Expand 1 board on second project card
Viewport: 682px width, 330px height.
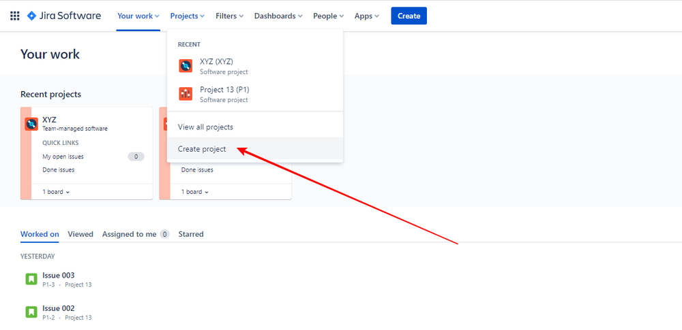[195, 192]
